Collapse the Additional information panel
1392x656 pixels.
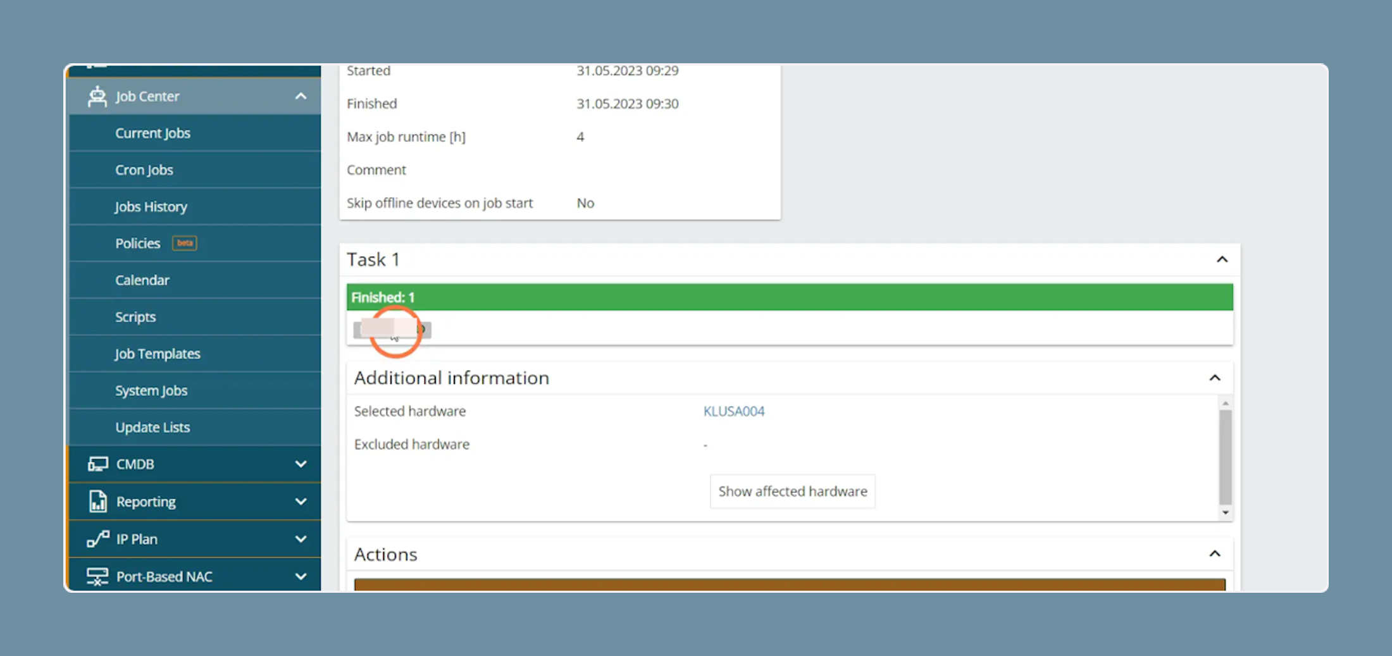(x=1214, y=378)
